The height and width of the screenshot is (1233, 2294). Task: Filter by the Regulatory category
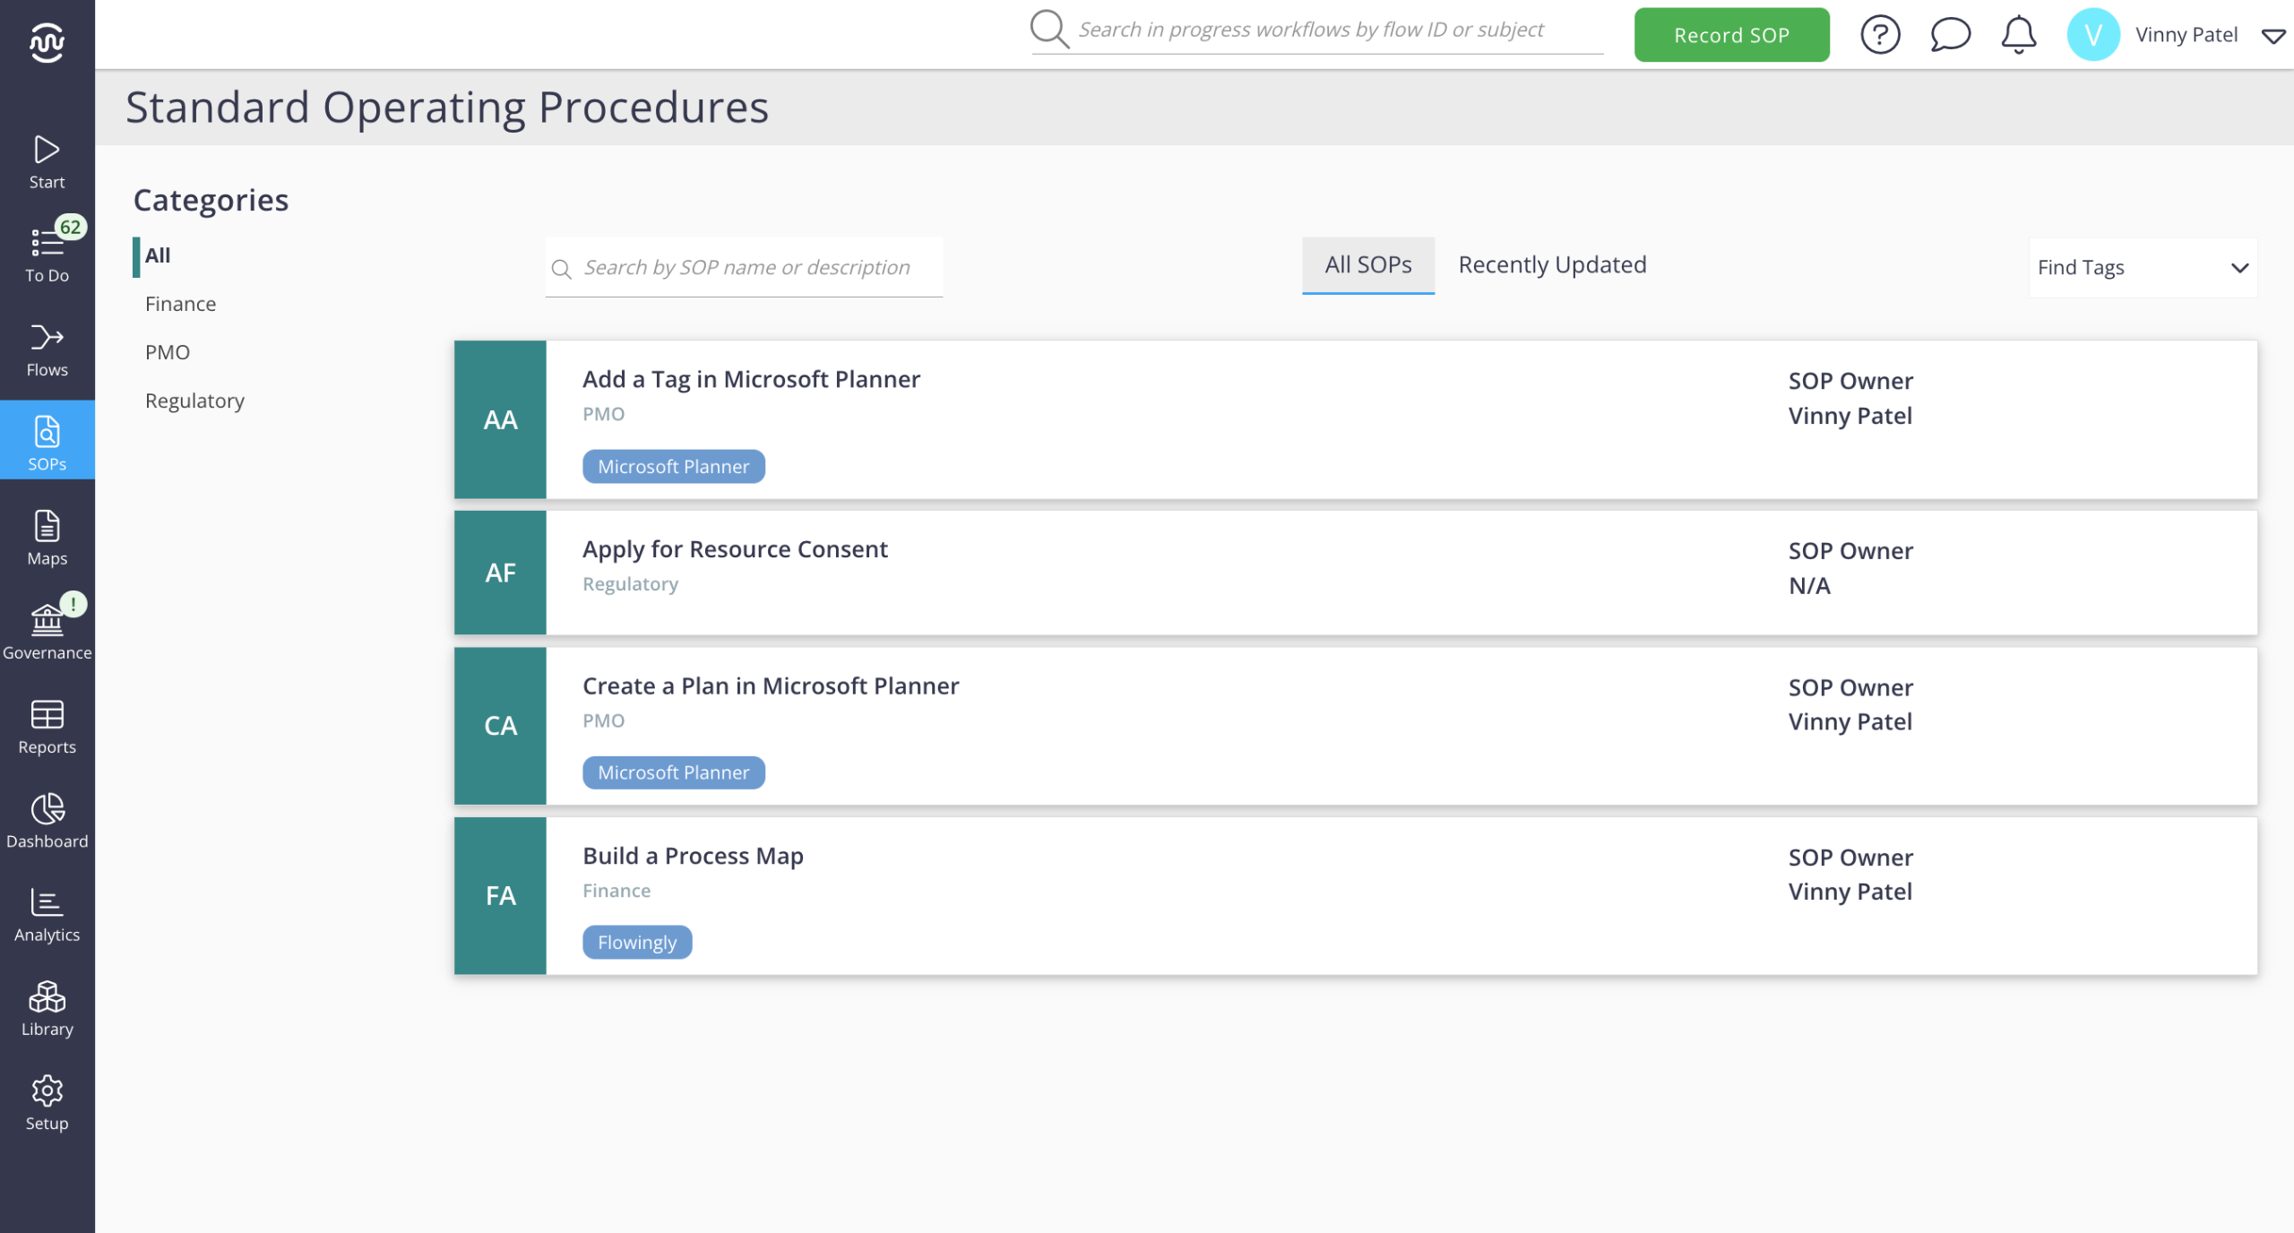pos(194,401)
